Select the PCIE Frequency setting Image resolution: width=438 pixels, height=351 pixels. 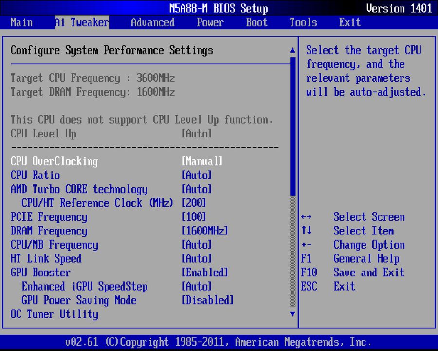click(x=49, y=217)
